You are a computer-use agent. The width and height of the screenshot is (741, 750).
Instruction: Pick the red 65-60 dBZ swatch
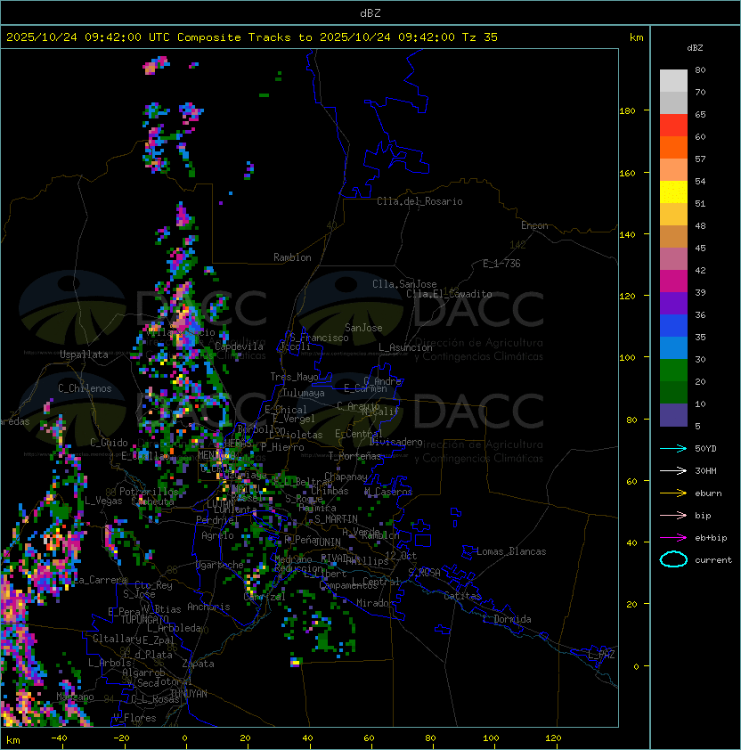point(673,126)
